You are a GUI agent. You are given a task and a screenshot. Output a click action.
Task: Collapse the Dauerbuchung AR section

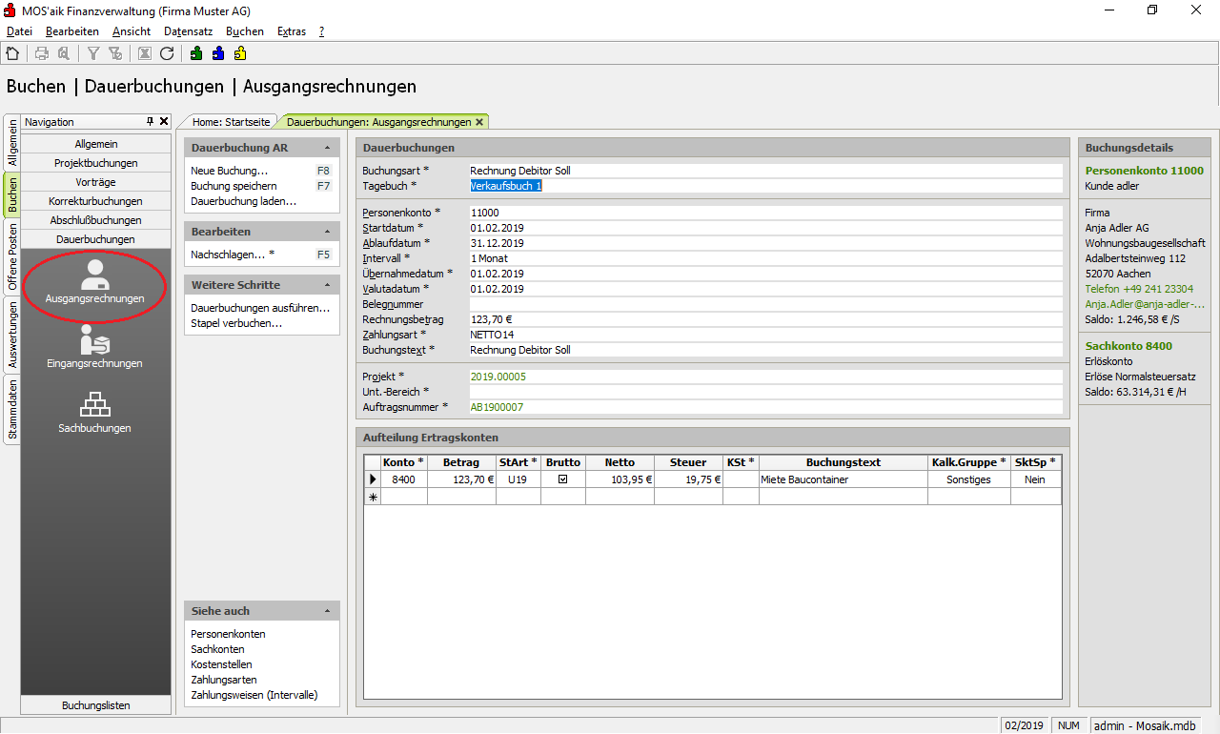click(327, 149)
